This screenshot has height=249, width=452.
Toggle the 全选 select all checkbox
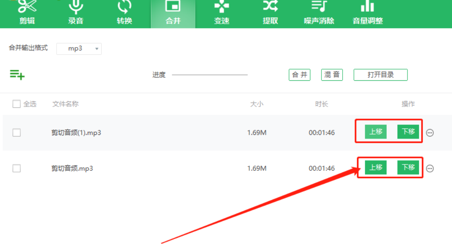click(x=17, y=104)
